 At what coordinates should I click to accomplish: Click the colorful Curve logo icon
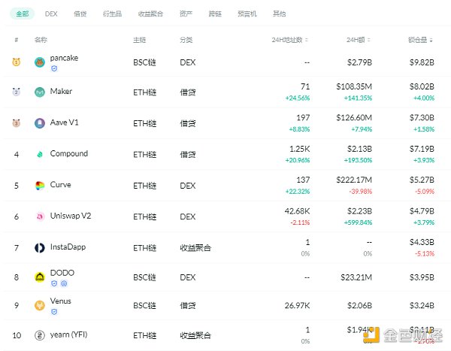(39, 185)
